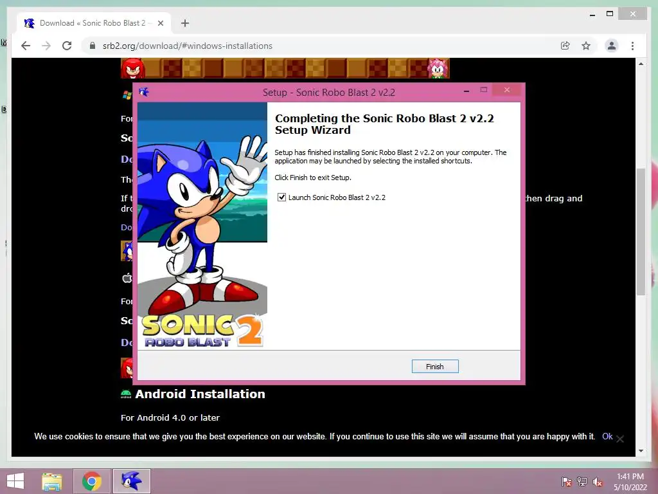658x494 pixels.
Task: Click the Finish button in Setup wizard
Action: tap(435, 366)
